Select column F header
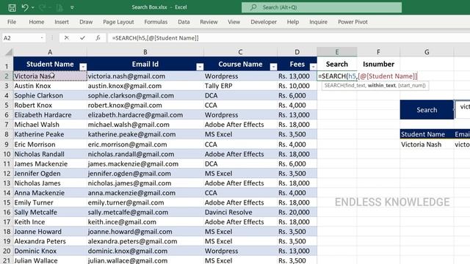 [x=378, y=52]
